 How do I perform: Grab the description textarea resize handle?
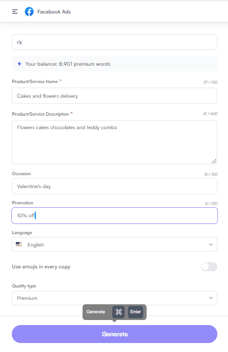click(214, 161)
